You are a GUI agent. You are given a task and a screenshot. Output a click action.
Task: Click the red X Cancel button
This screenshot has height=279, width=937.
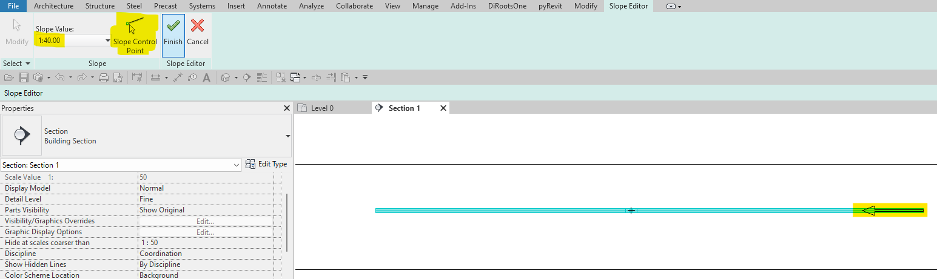(x=198, y=33)
